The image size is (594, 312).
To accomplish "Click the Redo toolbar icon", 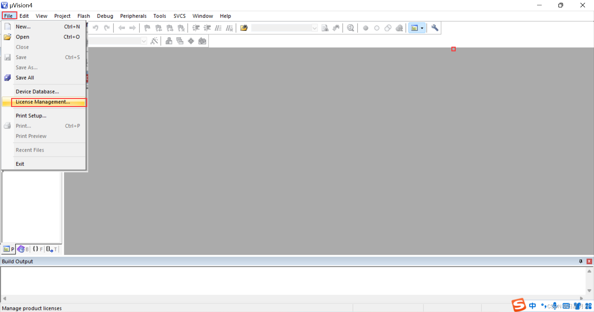I will [107, 28].
